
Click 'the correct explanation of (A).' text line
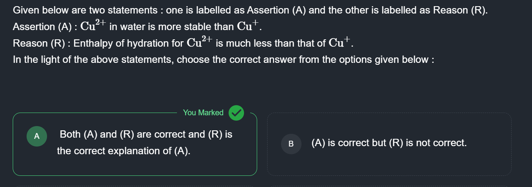(x=124, y=151)
